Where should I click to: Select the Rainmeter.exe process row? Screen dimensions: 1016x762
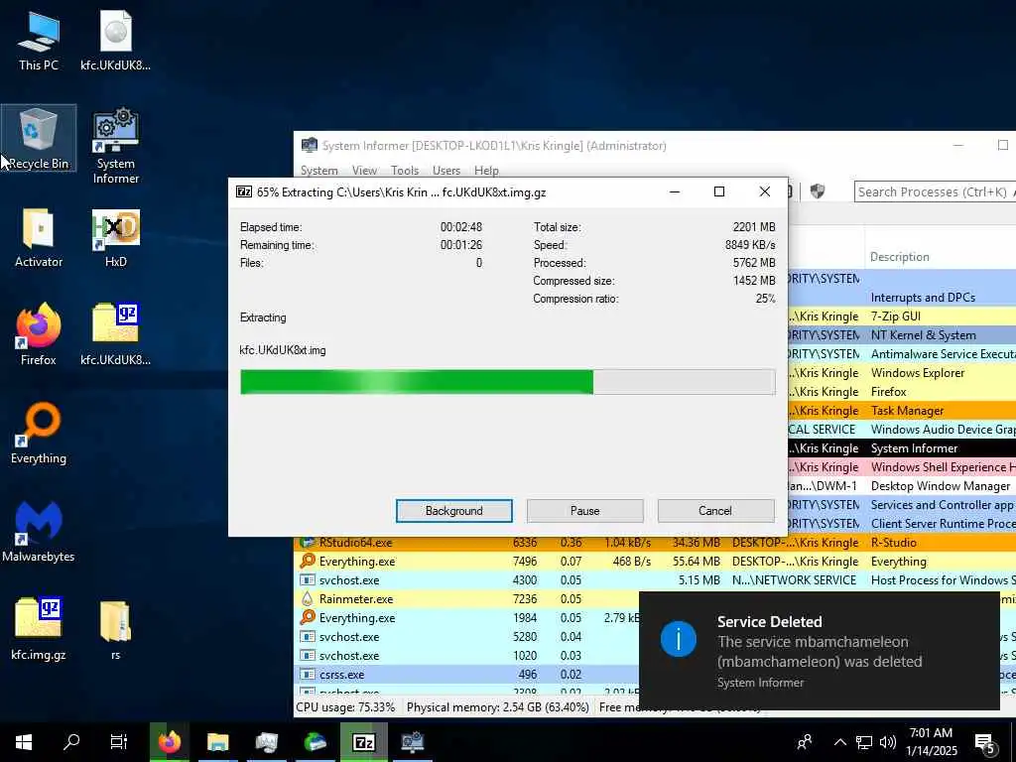point(468,598)
